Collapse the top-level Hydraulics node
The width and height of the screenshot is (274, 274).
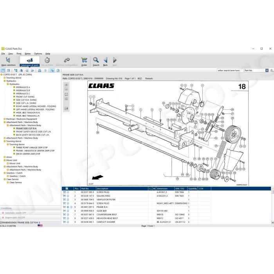5,81
